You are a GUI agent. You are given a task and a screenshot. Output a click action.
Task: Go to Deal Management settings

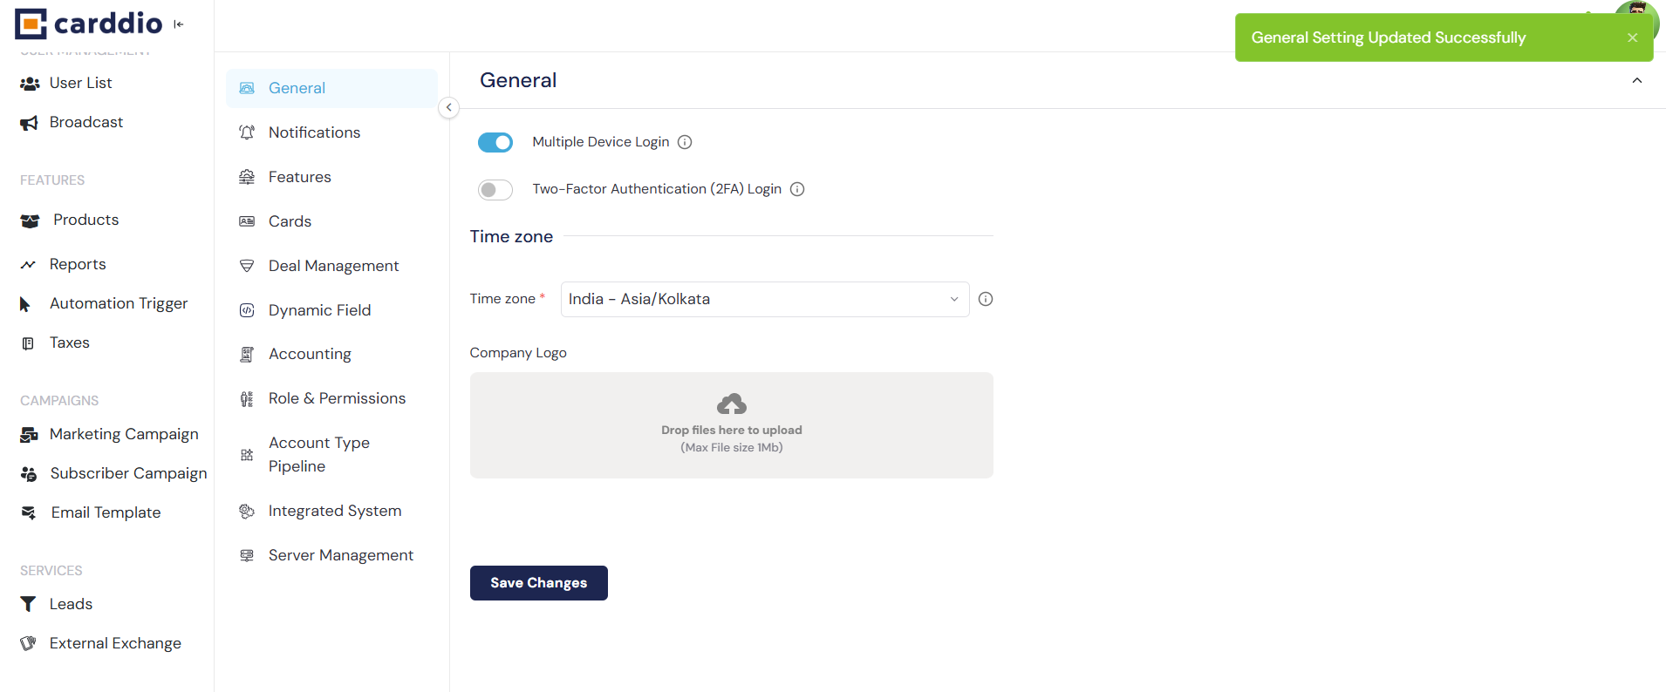[x=333, y=266]
